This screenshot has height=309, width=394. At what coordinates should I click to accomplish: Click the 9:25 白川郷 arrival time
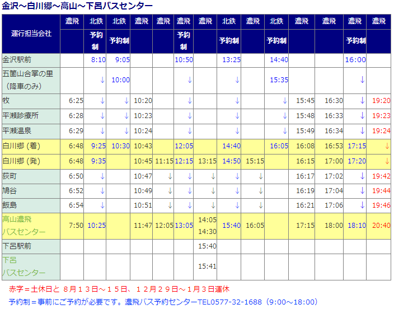click(x=98, y=146)
